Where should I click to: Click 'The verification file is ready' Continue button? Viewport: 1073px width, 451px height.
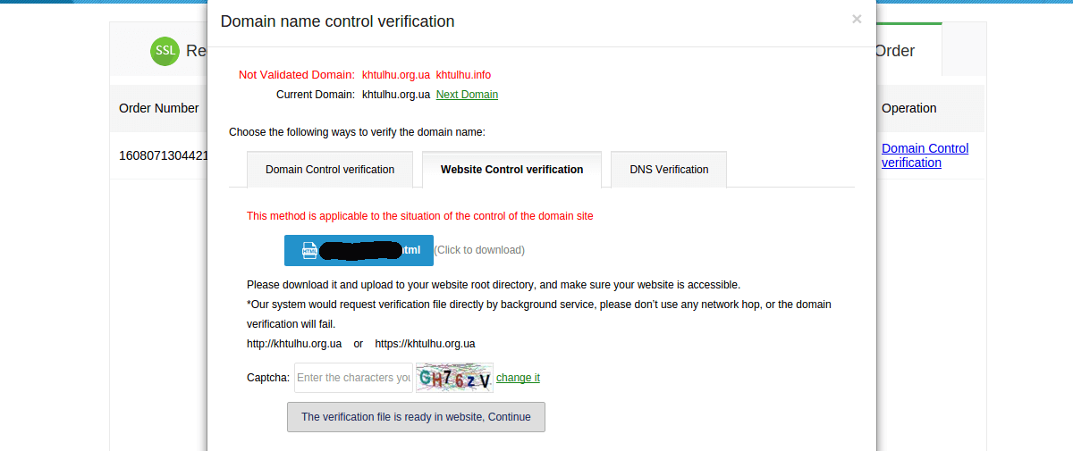pos(416,417)
